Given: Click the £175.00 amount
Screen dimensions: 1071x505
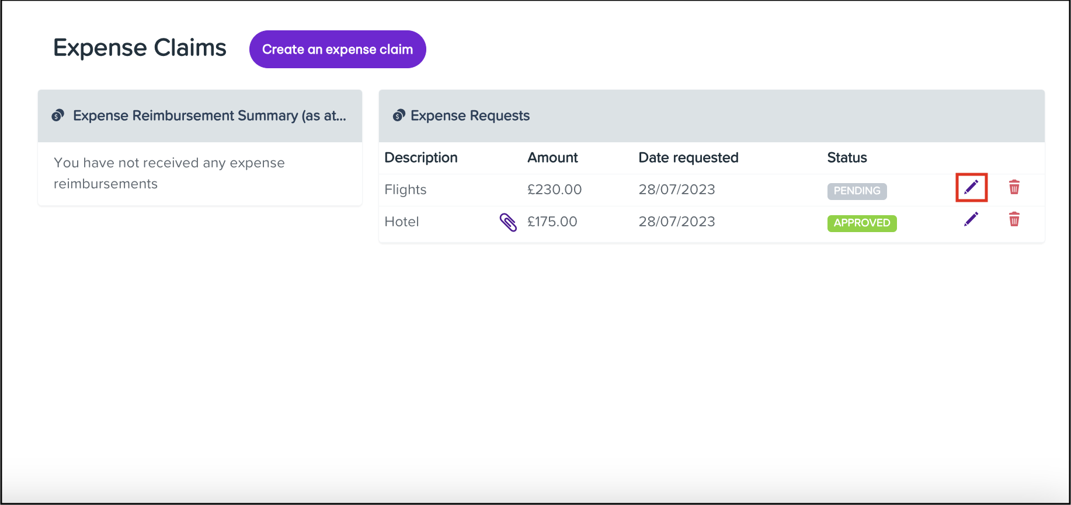Looking at the screenshot, I should (x=552, y=222).
